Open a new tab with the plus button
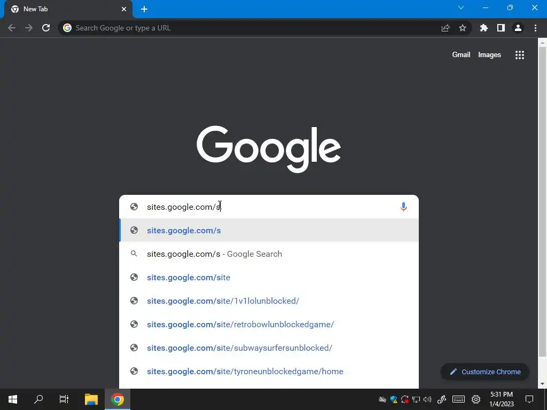 click(x=144, y=9)
